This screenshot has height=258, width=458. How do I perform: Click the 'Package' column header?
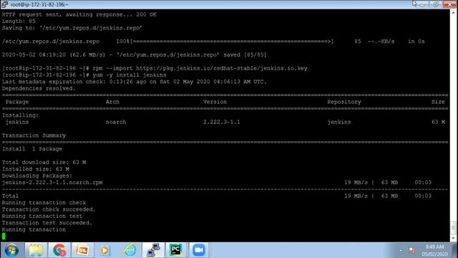[x=17, y=102]
